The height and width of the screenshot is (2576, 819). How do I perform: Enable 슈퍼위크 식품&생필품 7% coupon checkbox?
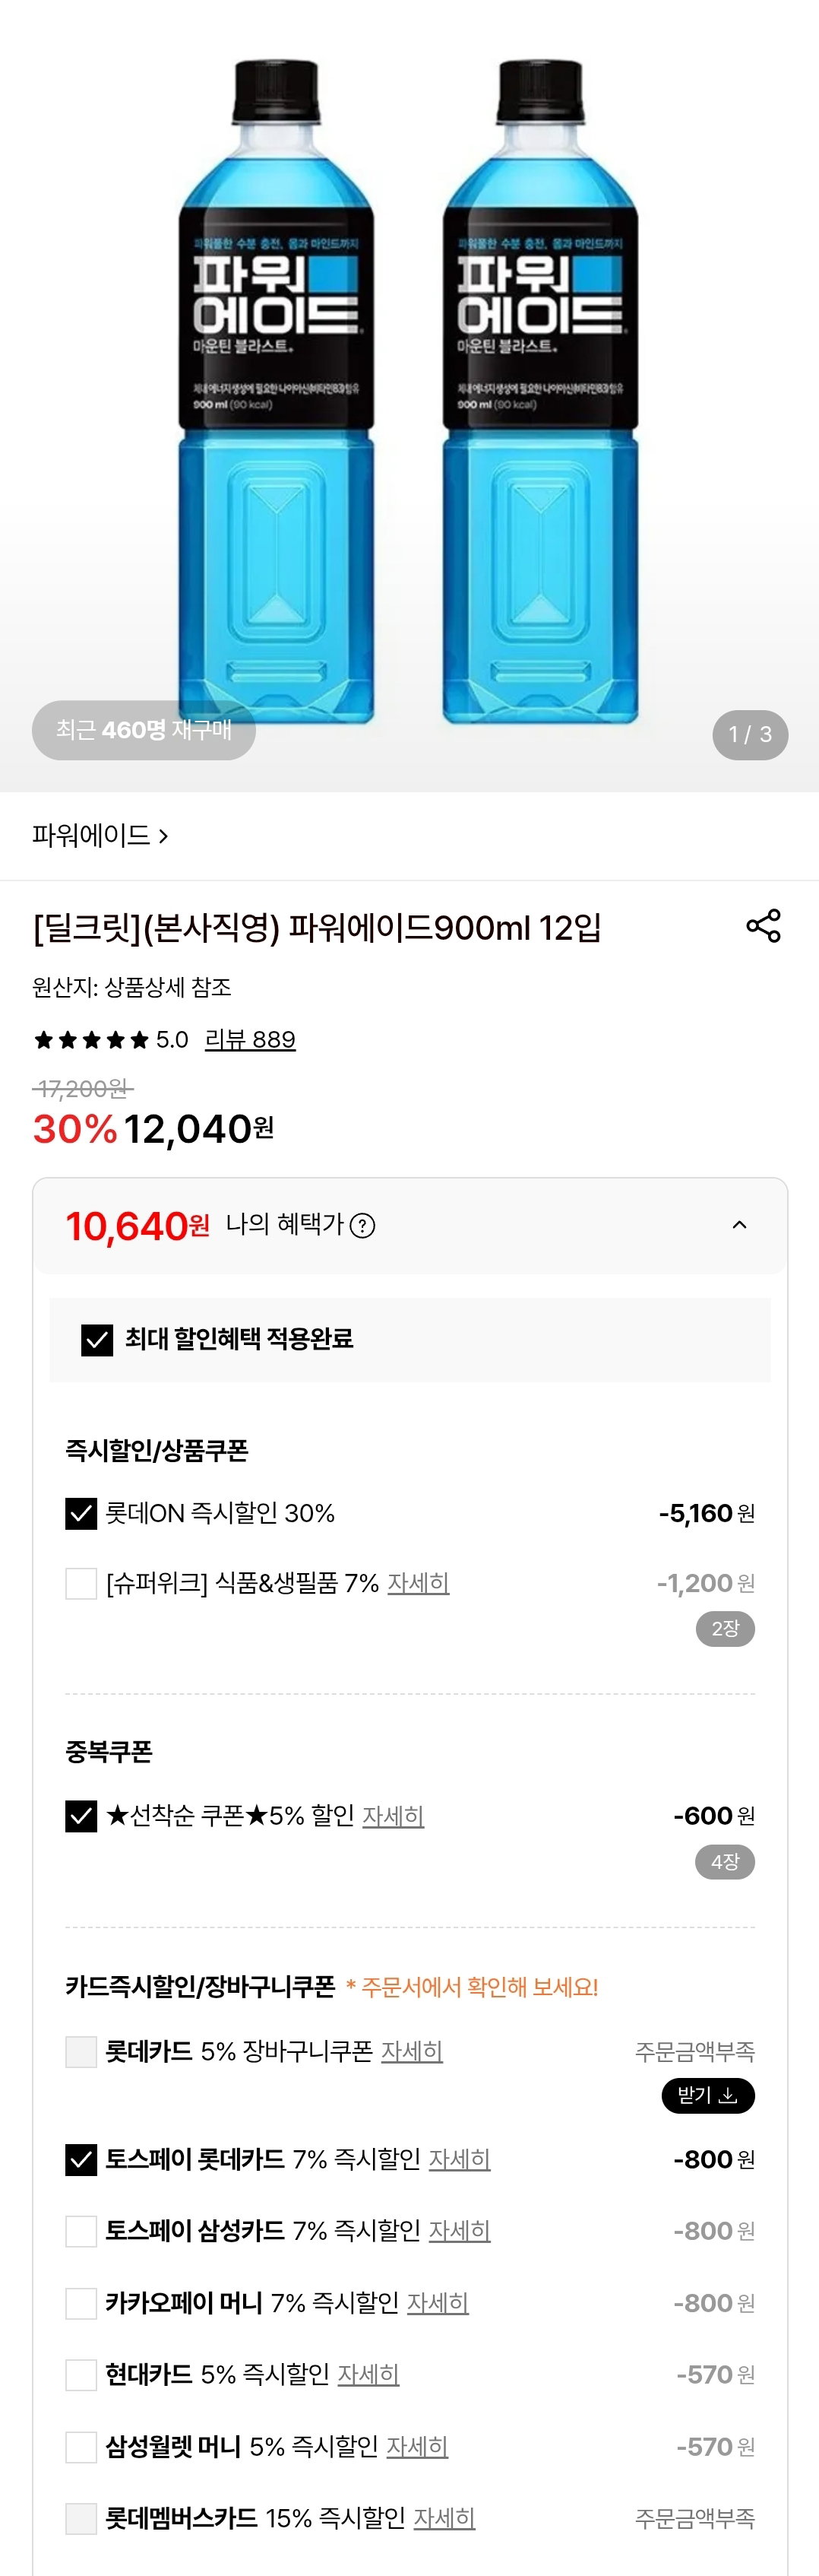(x=81, y=1583)
